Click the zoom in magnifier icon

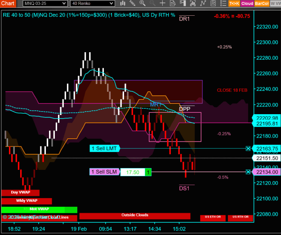[143, 3]
